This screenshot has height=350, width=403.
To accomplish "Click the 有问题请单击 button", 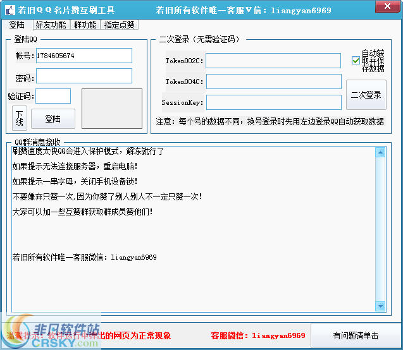I will click(356, 335).
